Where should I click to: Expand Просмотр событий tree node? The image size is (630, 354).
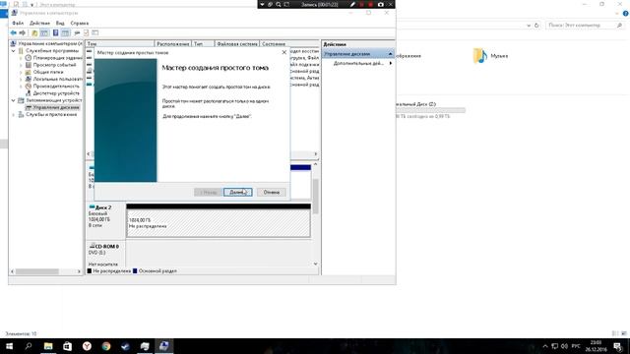pyautogui.click(x=21, y=65)
